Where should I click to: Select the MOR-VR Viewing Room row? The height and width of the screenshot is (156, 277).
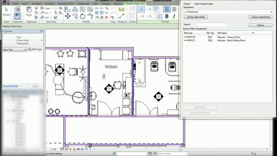tap(227, 37)
